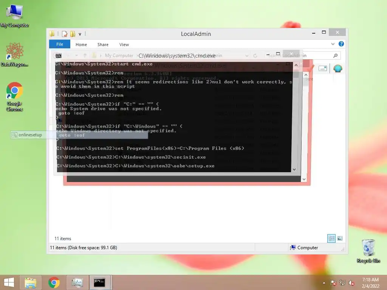Click My Computer breadcrumb in address bar
The width and height of the screenshot is (387, 290).
click(x=119, y=56)
